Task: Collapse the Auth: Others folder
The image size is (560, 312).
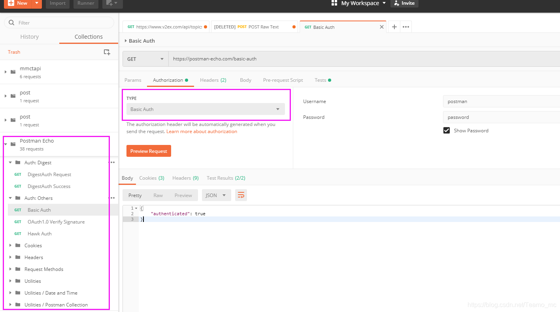Action: (x=10, y=198)
